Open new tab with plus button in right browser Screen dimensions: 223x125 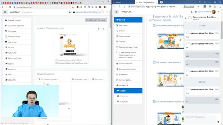point(161,2)
